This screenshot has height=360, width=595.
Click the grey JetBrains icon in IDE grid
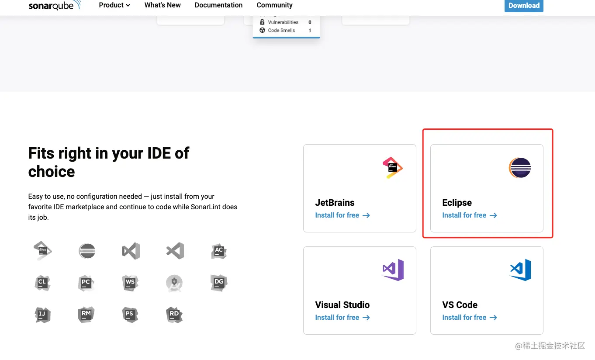tap(43, 251)
